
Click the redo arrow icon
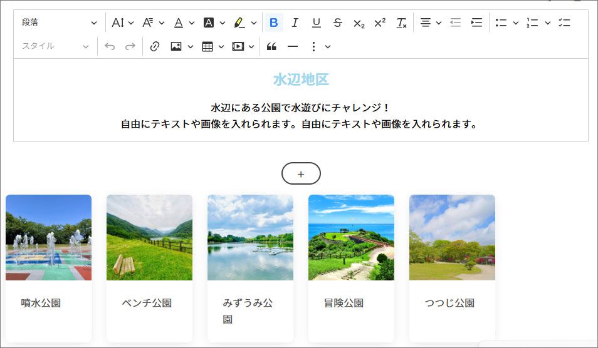[130, 46]
